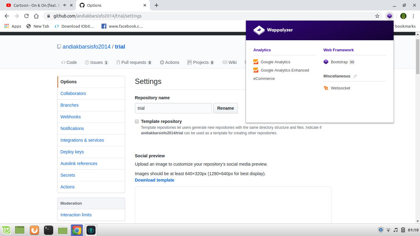
Task: Open the file manager from taskbar
Action: (63, 230)
